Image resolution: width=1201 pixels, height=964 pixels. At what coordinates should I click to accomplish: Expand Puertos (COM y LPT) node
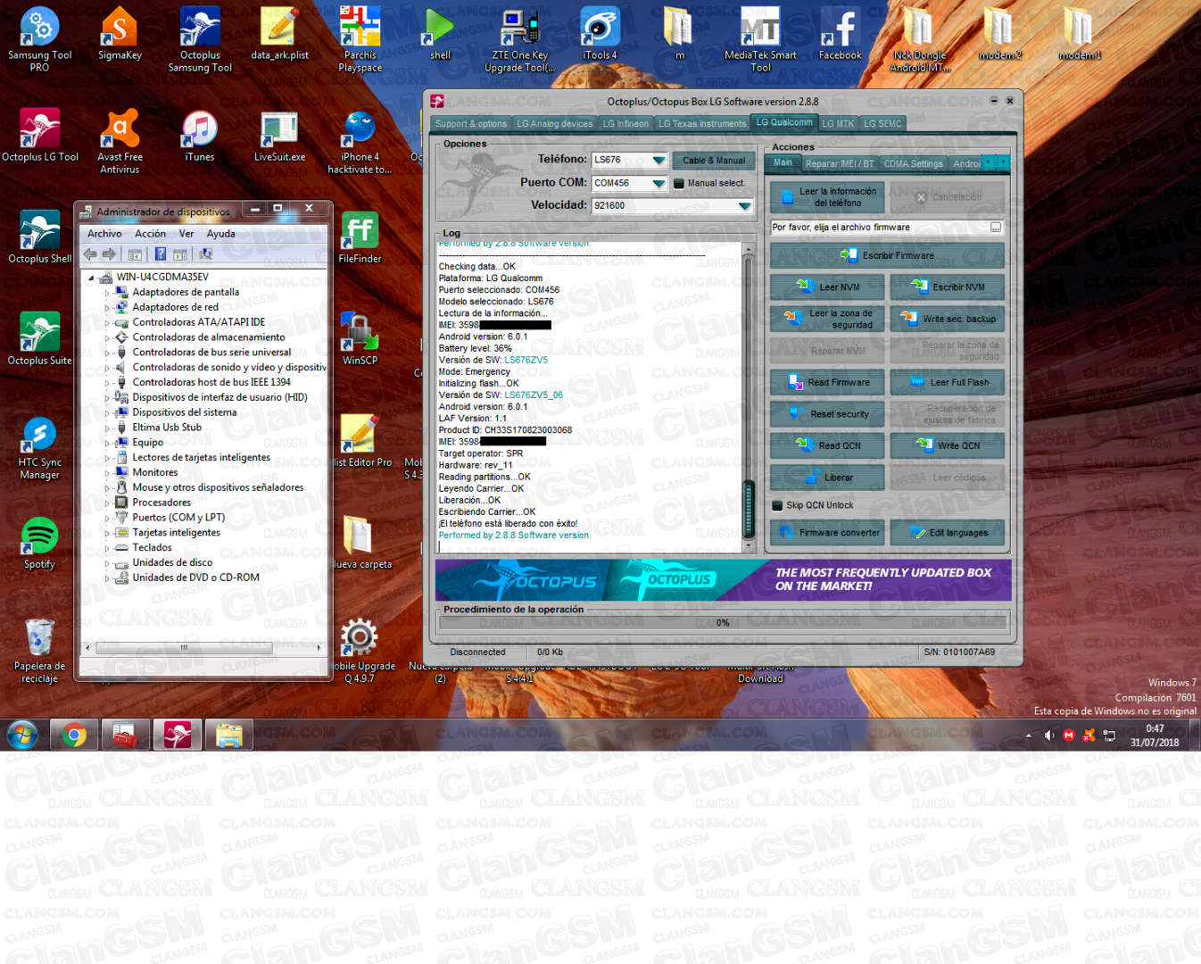[107, 518]
